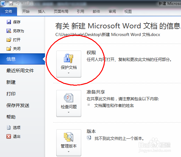Click the lock and key 保护文档 icon
This screenshot has height=157, width=181.
[x=68, y=58]
